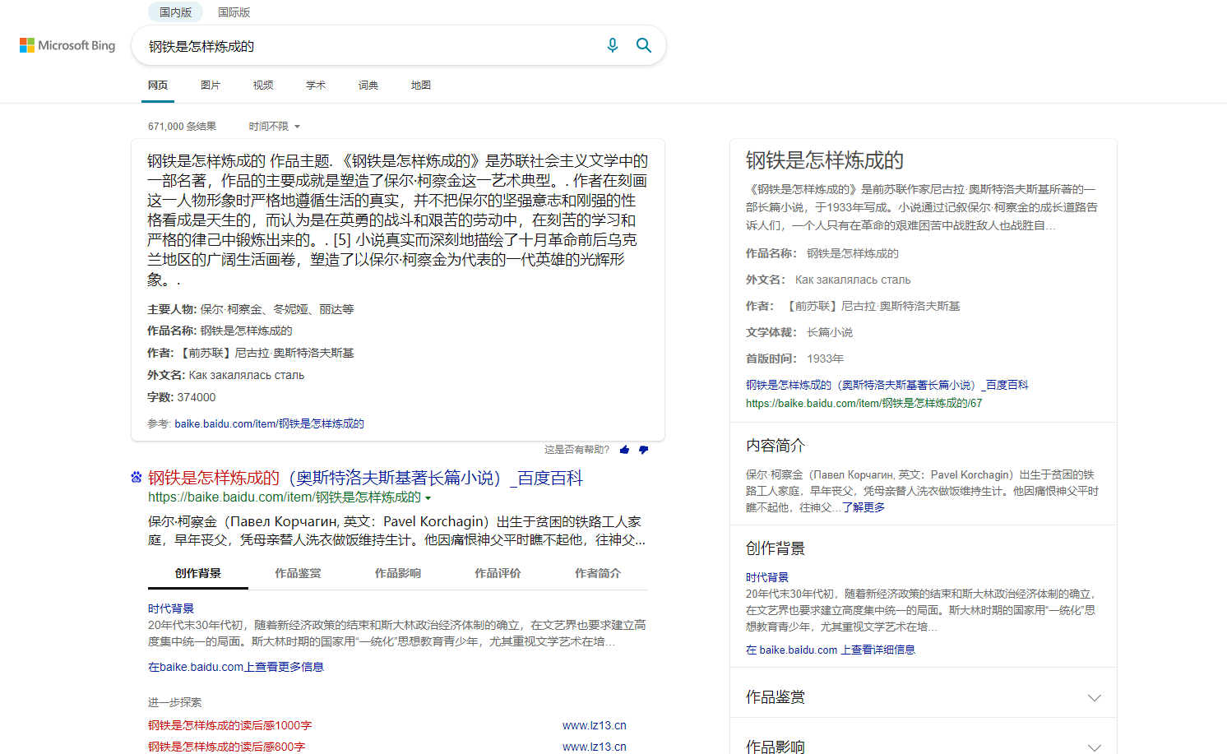Viewport: 1227px width, 754px height.
Task: Switch to the 图片 search tab
Action: [211, 85]
